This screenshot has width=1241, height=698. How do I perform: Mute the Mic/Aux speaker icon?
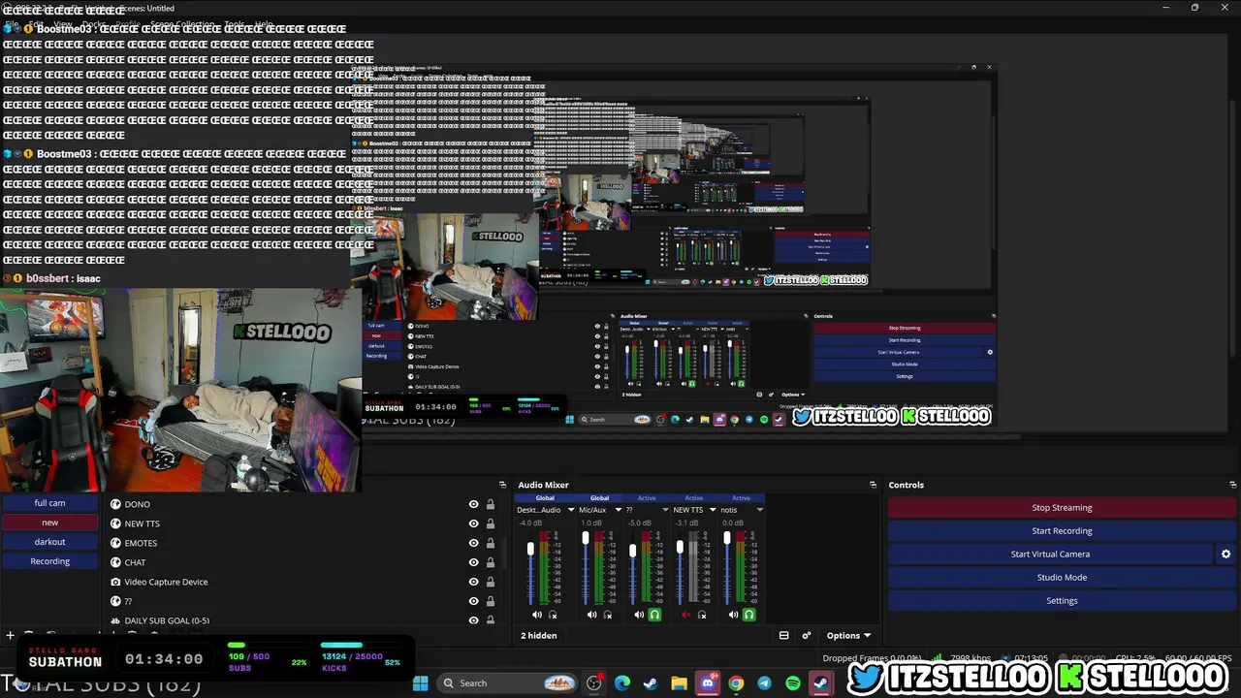coord(592,615)
